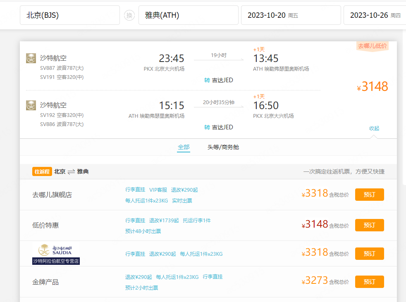Click 一次搞定往返机票，方便又快捷 text
The image size is (406, 302).
pyautogui.click(x=344, y=171)
